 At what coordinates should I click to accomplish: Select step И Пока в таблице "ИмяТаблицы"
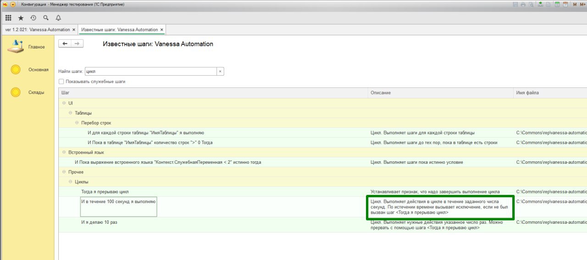pos(150,143)
